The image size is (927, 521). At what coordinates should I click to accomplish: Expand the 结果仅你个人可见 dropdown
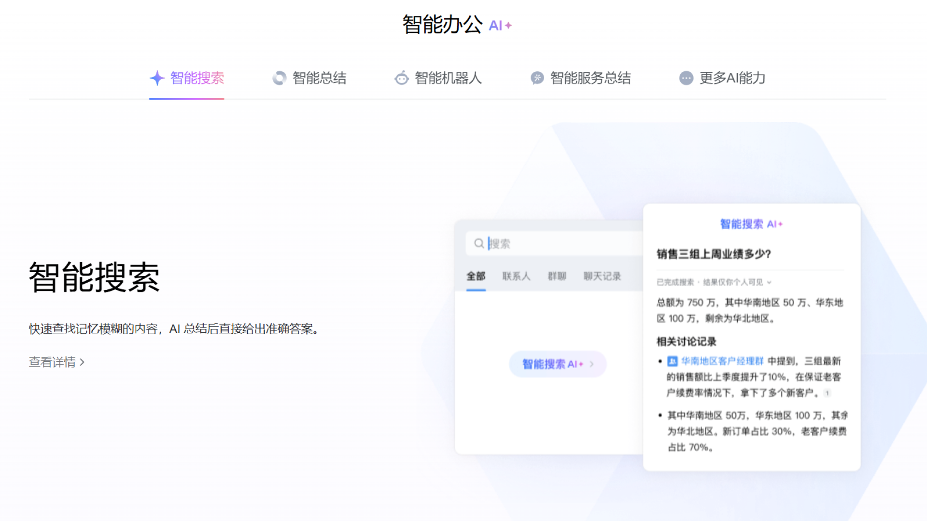[770, 283]
